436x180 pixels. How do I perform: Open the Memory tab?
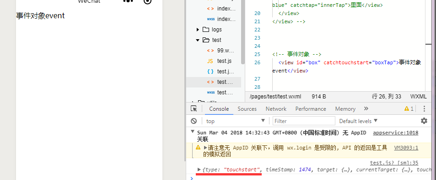tap(345, 109)
